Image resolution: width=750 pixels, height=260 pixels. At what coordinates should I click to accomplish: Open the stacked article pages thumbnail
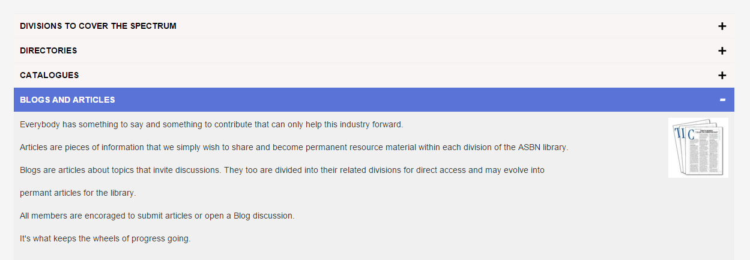(x=698, y=148)
